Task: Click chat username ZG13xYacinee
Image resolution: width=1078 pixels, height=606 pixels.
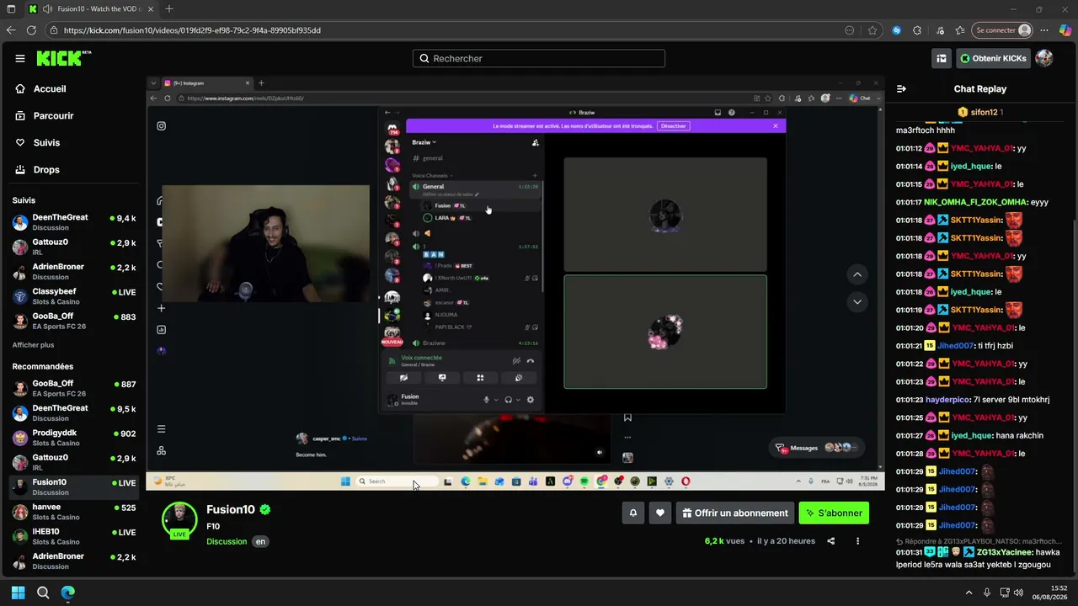Action: coord(1004,552)
